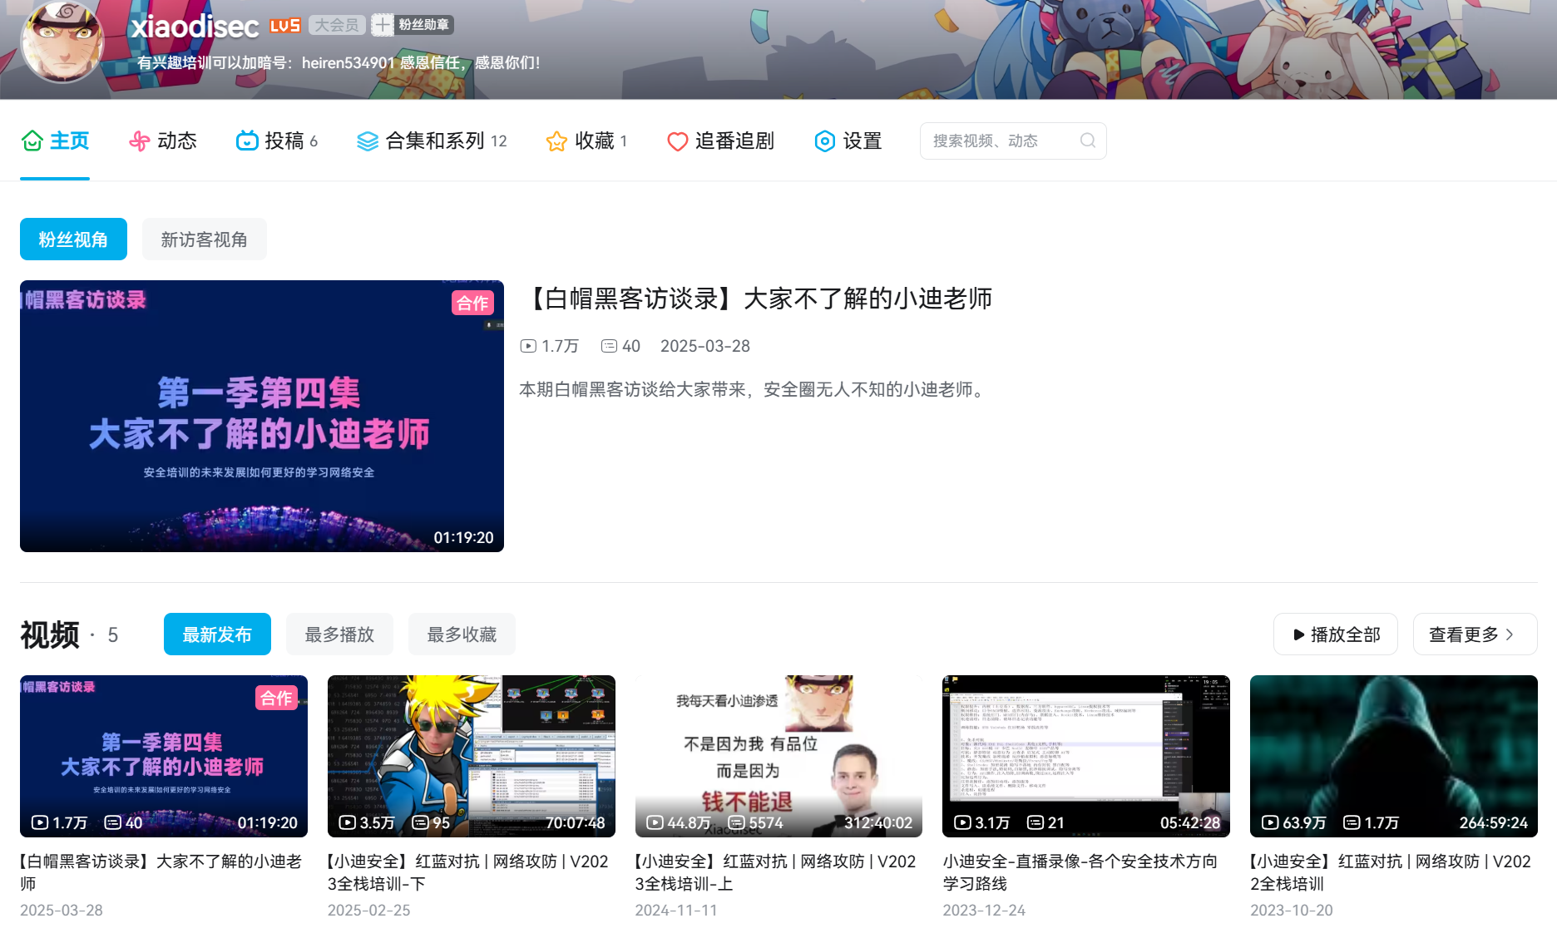
Task: Open the 合集和系列 tab
Action: pyautogui.click(x=431, y=141)
